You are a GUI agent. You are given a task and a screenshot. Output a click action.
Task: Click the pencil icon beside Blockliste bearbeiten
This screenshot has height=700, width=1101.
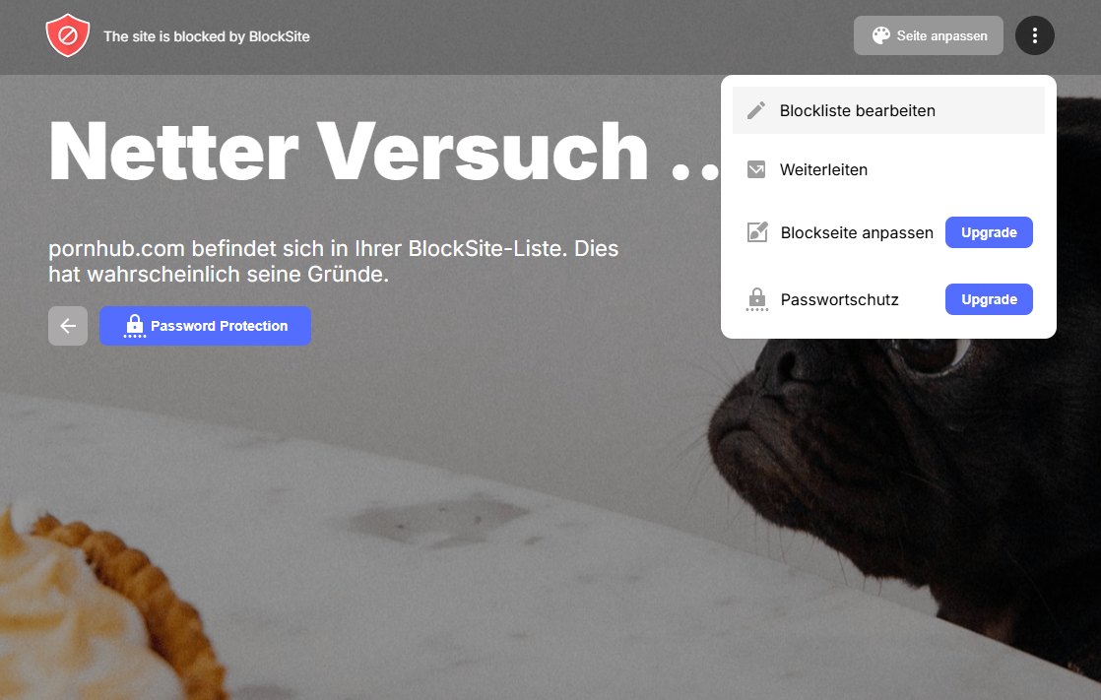point(756,110)
